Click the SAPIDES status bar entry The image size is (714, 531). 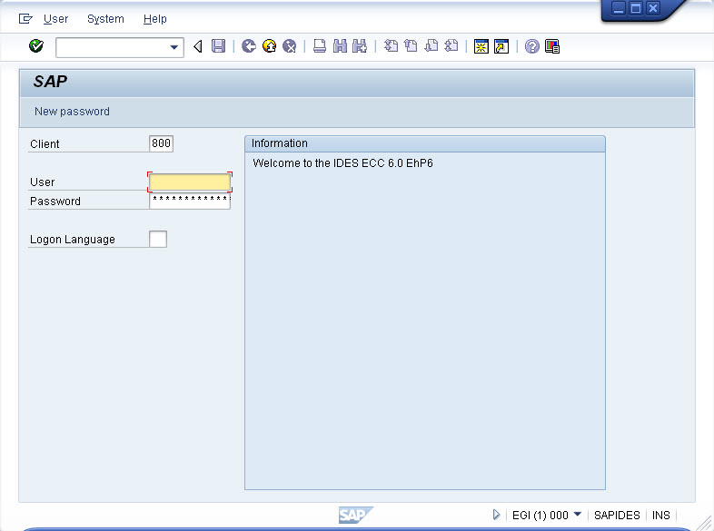point(617,515)
